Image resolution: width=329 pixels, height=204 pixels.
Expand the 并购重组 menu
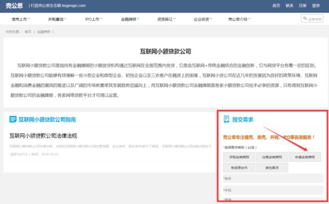(57, 19)
